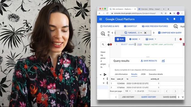Click the explorer panel search box icon
Screen dimensions: 191x107
[103, 45]
